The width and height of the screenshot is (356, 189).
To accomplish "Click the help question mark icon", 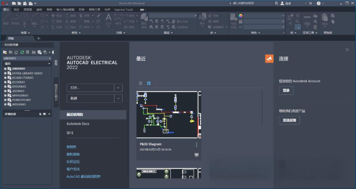I will (318, 3).
